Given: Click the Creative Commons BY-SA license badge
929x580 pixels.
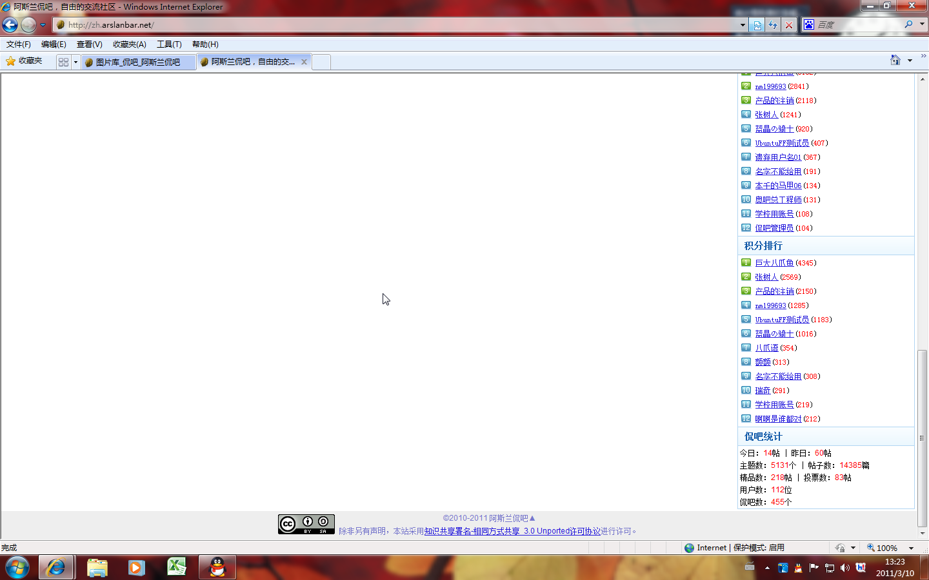Looking at the screenshot, I should 306,525.
